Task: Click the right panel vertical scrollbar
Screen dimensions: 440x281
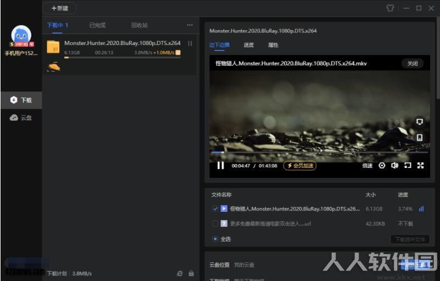Action: pyautogui.click(x=438, y=58)
